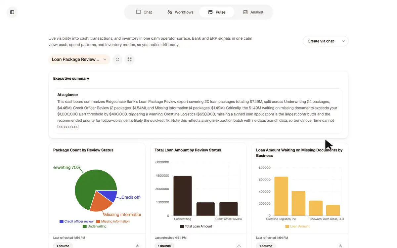The image size is (397, 248).
Task: Toggle Missing information legend entry
Action: pos(113,222)
